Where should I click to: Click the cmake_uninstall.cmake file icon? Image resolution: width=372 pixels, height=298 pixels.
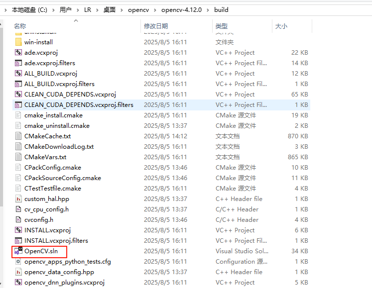(18, 126)
